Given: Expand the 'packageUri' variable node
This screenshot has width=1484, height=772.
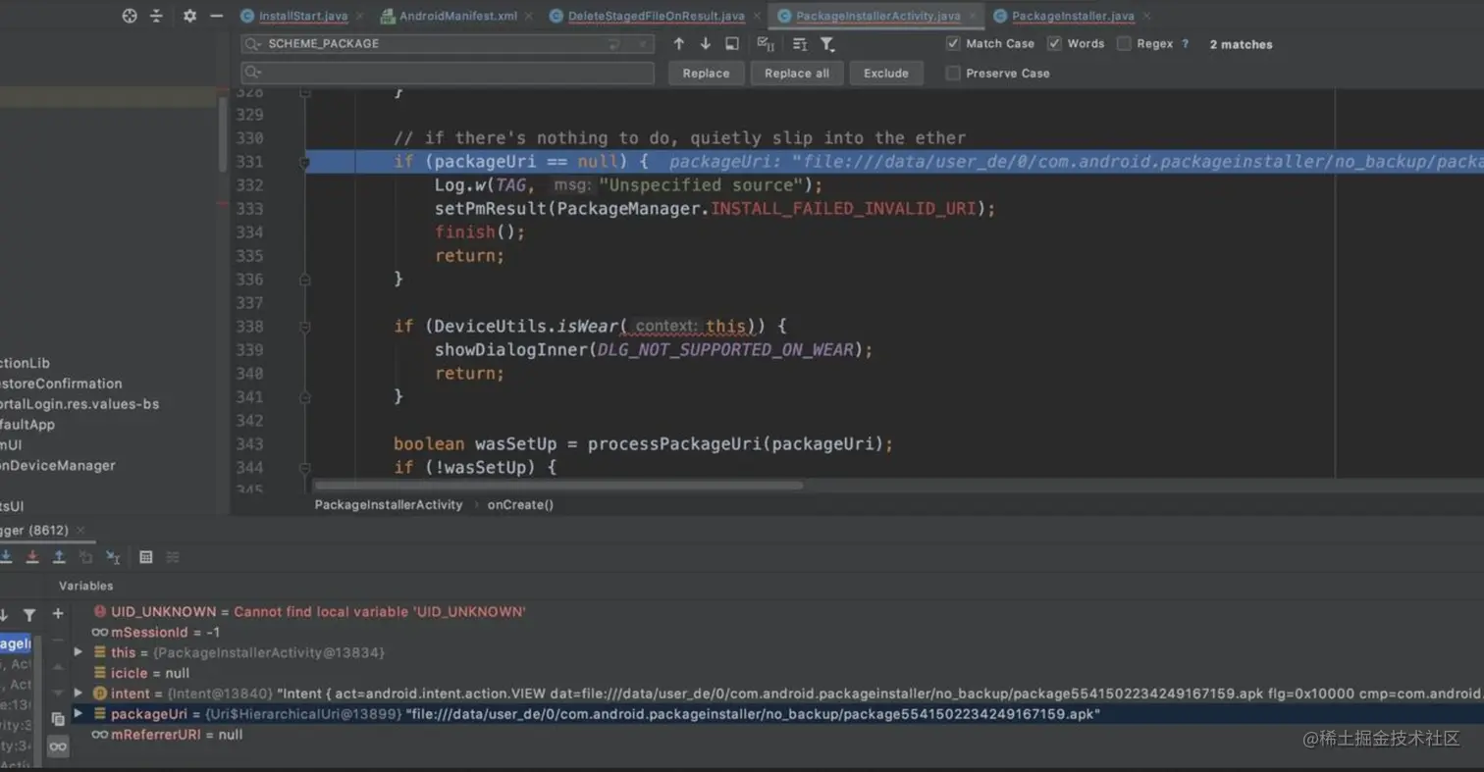Looking at the screenshot, I should point(79,714).
